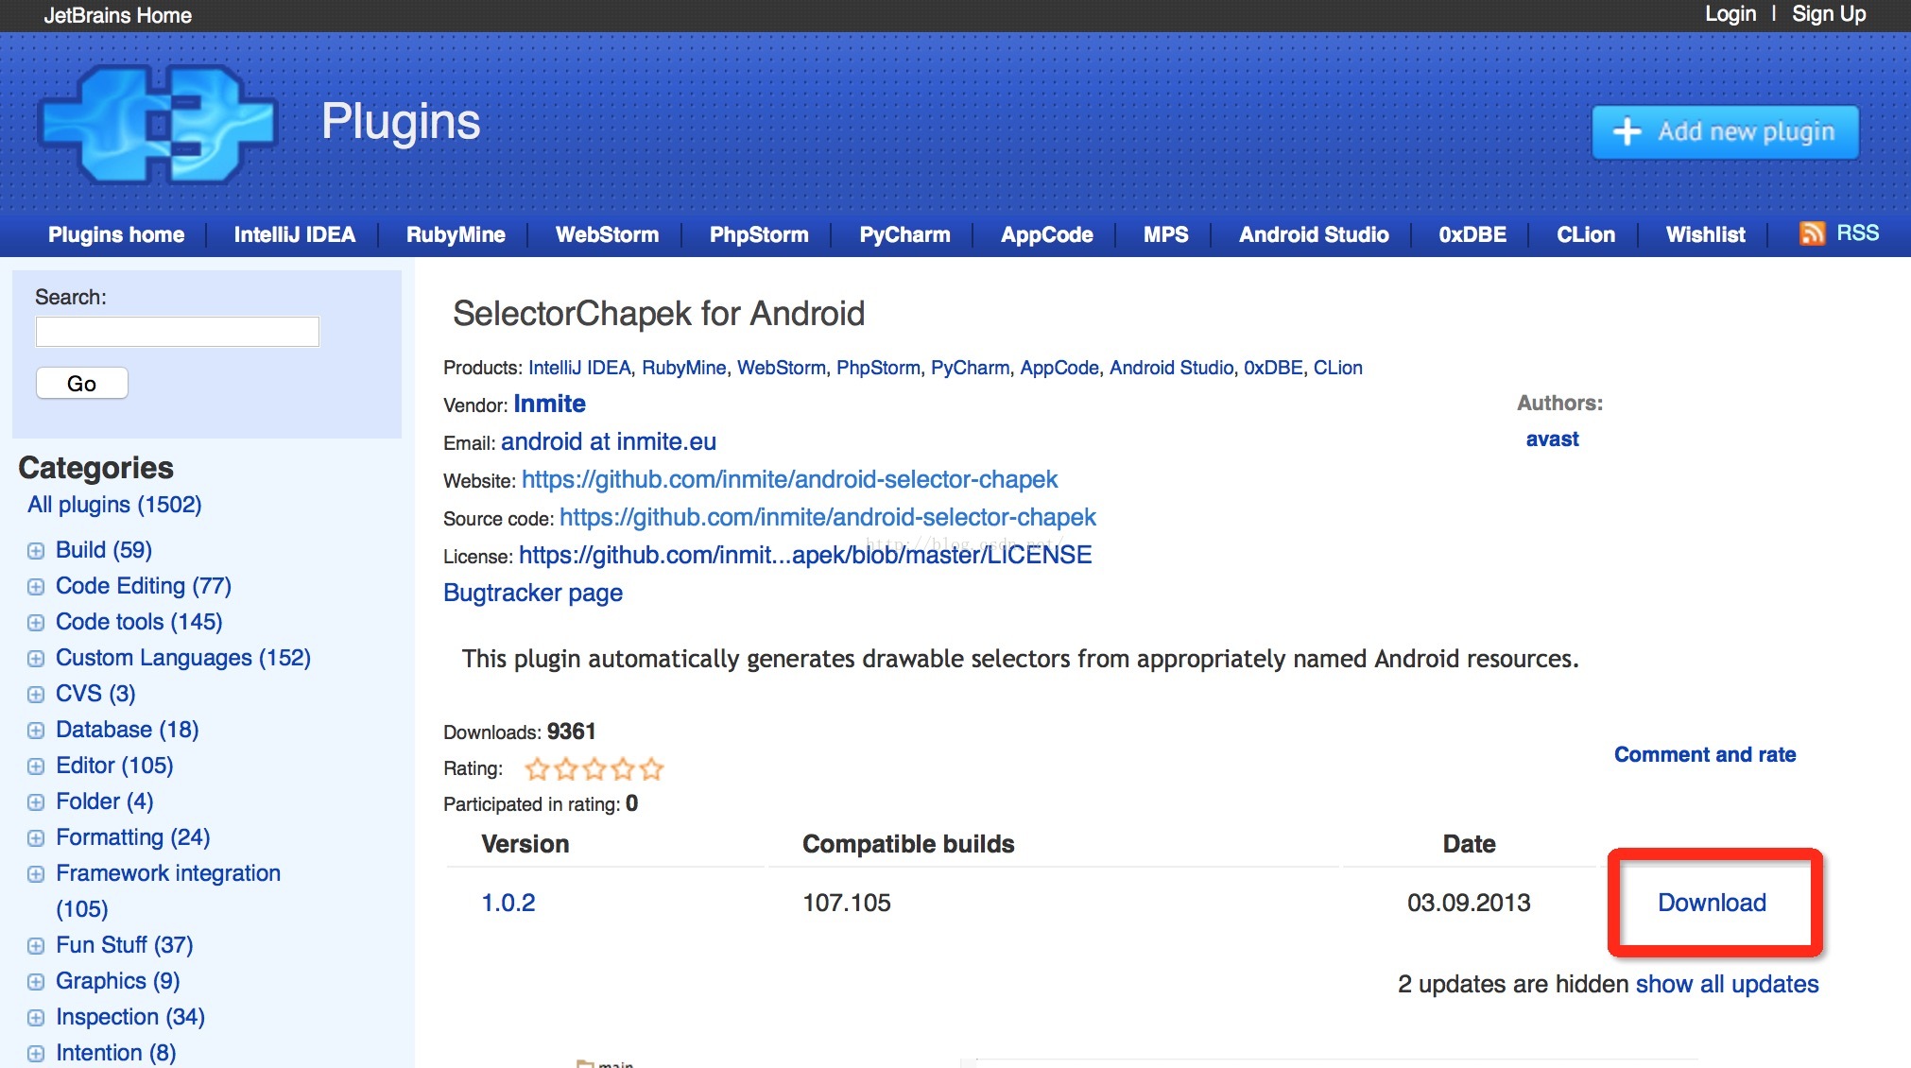
Task: Click the fifth rating star
Action: click(651, 768)
